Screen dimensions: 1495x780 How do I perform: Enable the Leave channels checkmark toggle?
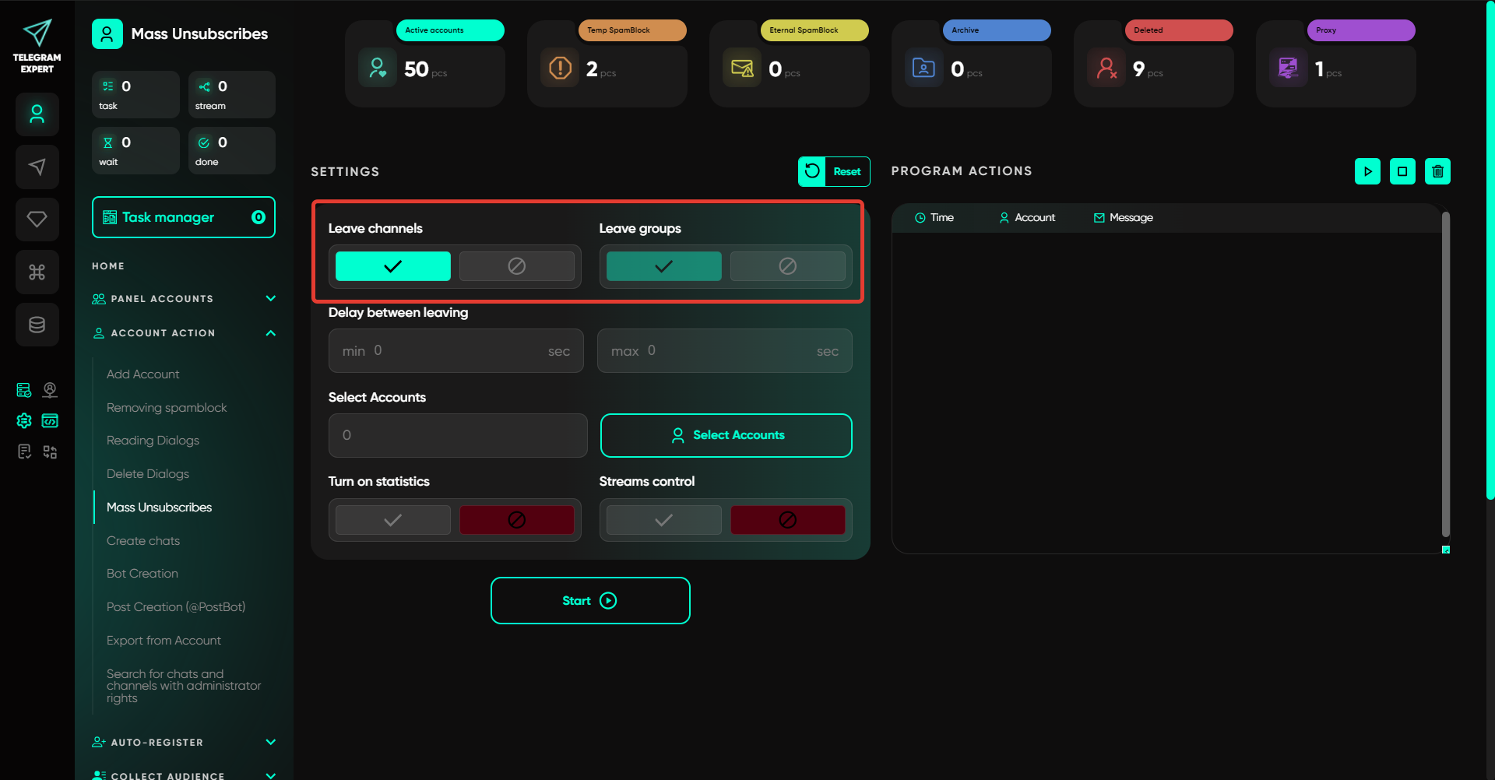(392, 266)
